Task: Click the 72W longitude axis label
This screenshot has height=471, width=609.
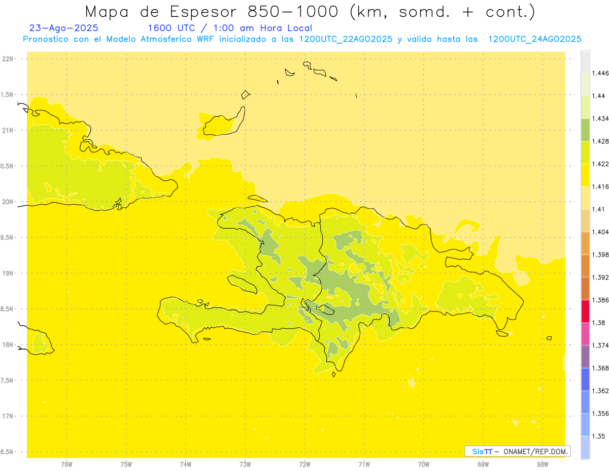Action: 304,464
